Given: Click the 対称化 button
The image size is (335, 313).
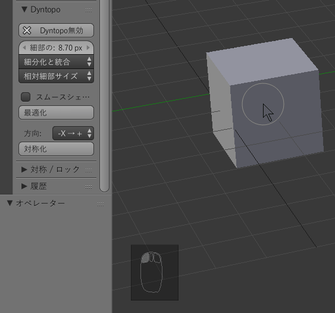Looking at the screenshot, I should 56,149.
